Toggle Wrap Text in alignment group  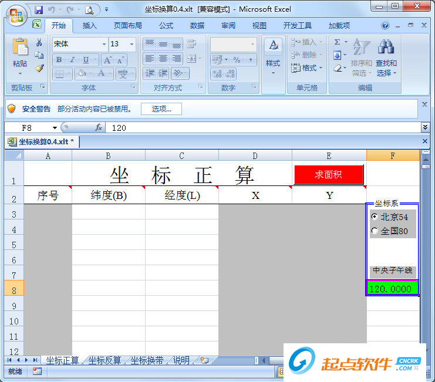point(191,44)
